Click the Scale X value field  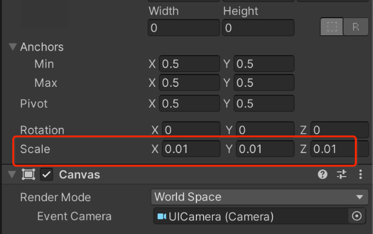[191, 149]
